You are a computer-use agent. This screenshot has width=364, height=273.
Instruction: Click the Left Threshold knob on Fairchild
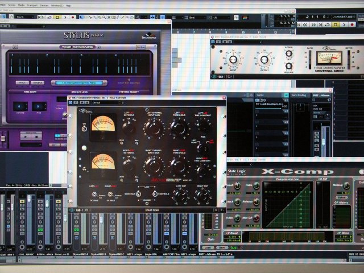(x=179, y=128)
